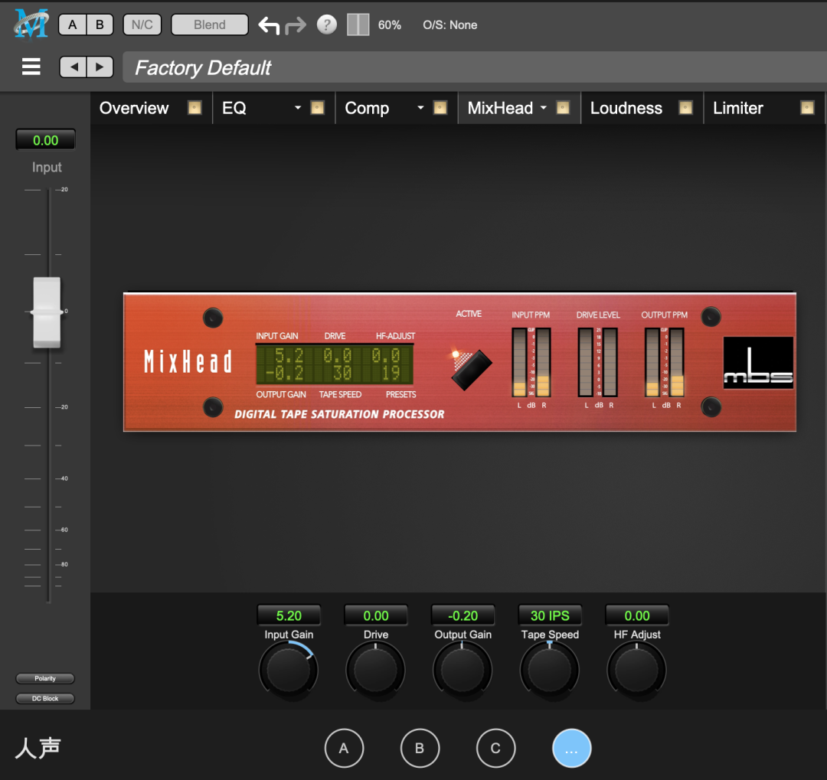Click the Output Gain knob
This screenshot has width=827, height=780.
click(463, 671)
